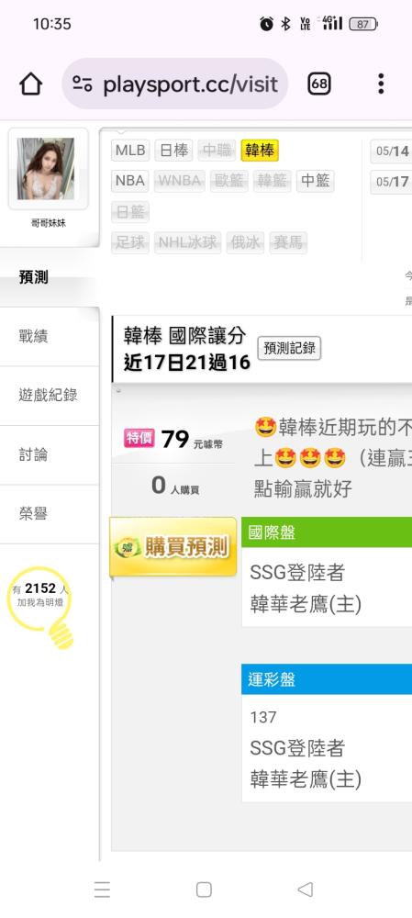Tap the light bulb follower icon
The image size is (412, 918).
(41, 606)
